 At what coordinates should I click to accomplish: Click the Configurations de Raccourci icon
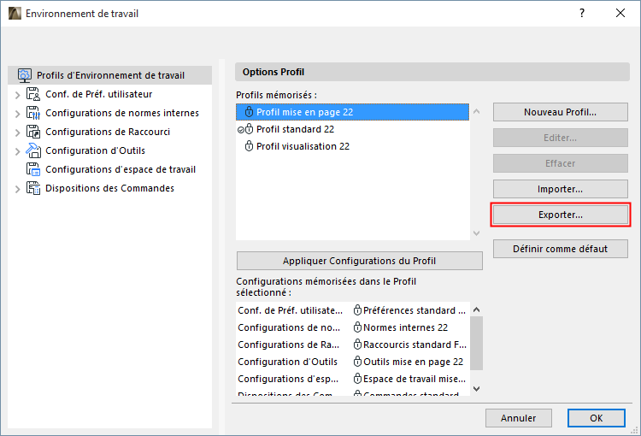pos(33,132)
